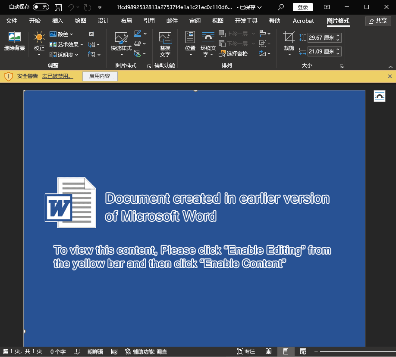396x357 pixels.
Task: Click the word count '0 个字'
Action: coord(58,351)
